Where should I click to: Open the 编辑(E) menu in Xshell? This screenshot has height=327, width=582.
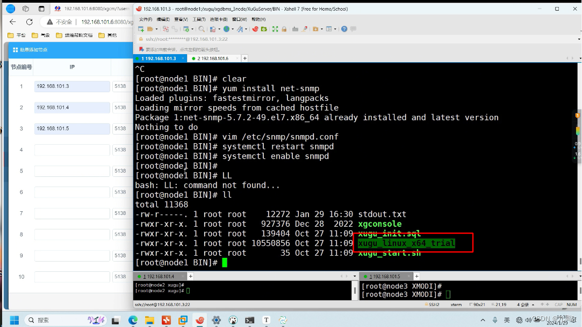tap(163, 19)
